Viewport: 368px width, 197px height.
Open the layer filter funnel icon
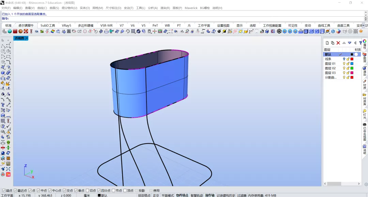(360, 43)
